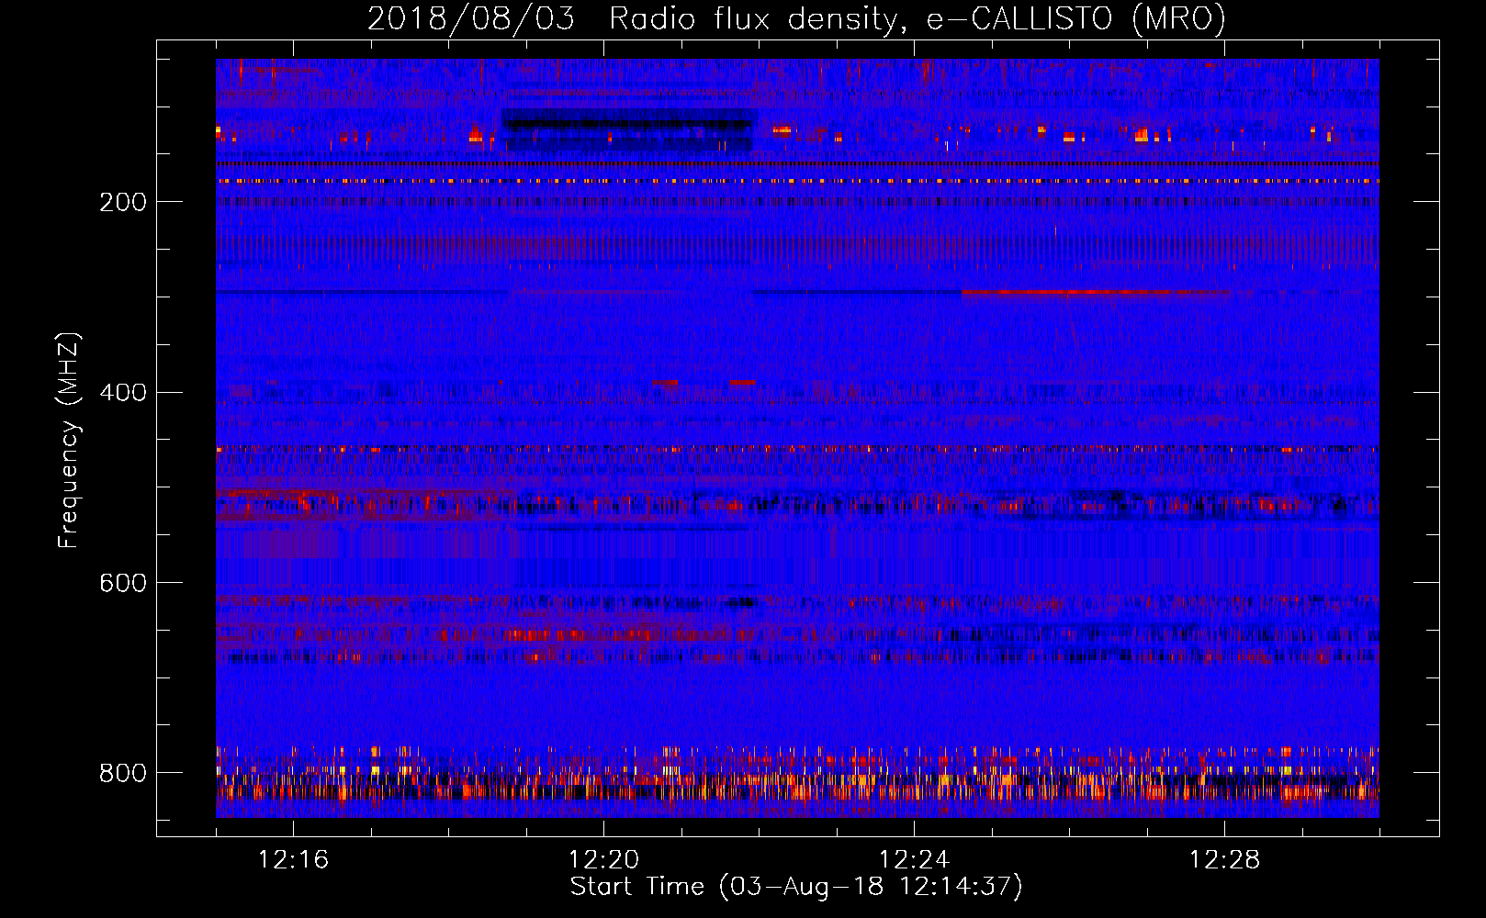Image resolution: width=1486 pixels, height=918 pixels.
Task: Click the 600 frequency tick label
Action: [x=123, y=584]
